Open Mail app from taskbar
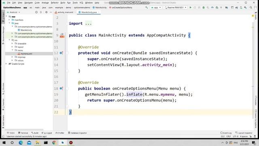 coord(29,142)
